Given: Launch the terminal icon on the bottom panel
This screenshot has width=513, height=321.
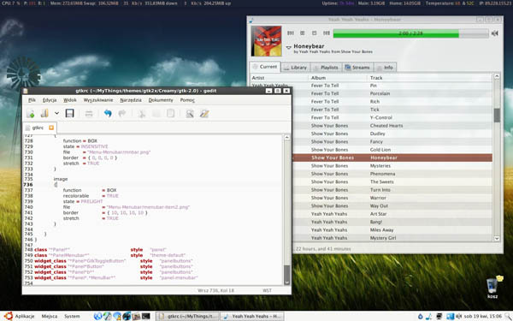Looking at the screenshot, I should pyautogui.click(x=145, y=316).
